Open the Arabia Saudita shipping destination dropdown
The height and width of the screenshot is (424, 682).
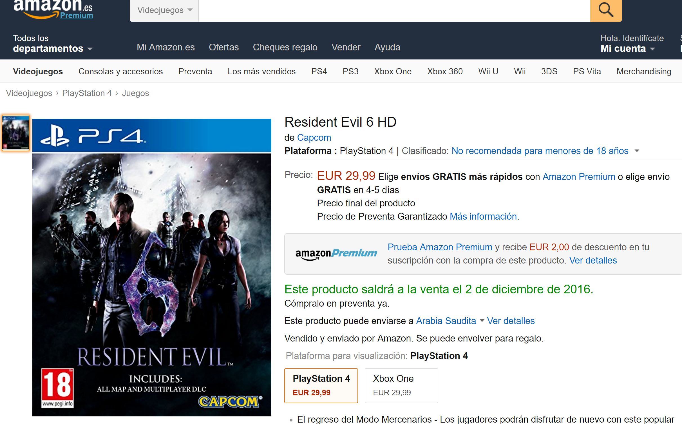click(x=450, y=321)
